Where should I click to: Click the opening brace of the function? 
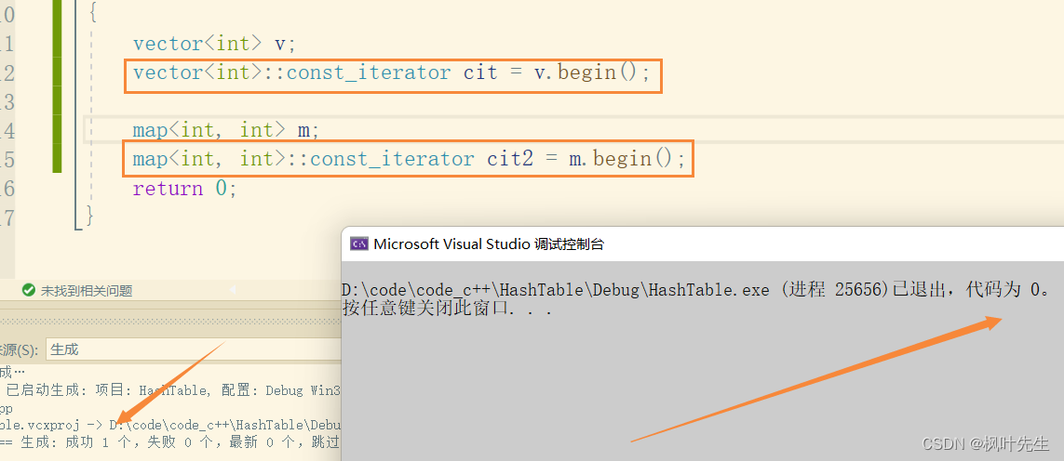tap(92, 14)
